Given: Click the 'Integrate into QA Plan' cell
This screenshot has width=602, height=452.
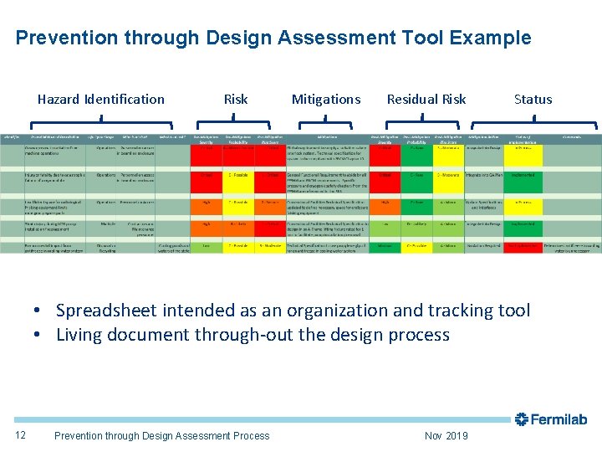Looking at the screenshot, I should (484, 182).
